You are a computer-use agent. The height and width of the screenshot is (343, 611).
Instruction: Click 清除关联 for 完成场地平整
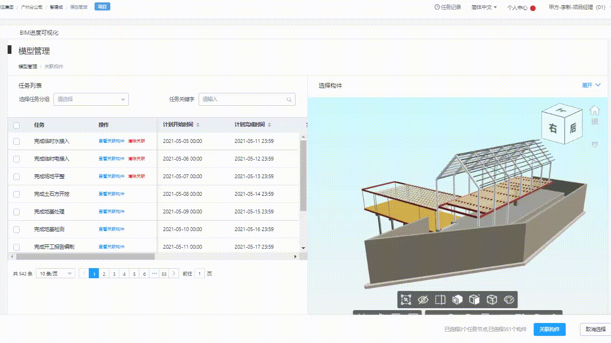[137, 177]
